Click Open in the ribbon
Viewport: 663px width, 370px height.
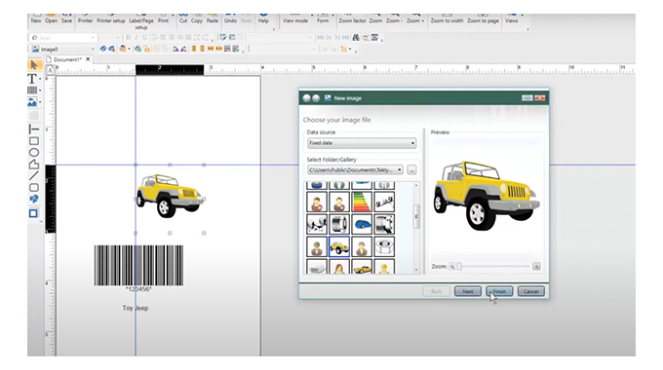(x=51, y=18)
